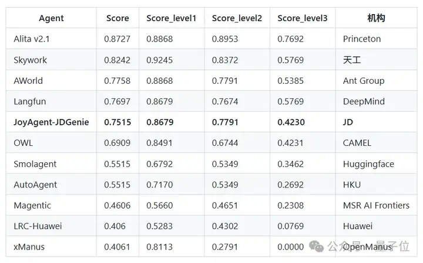Click Alita's overall score 0.8727
Viewport: 423px width, 263px height.
pyautogui.click(x=117, y=39)
